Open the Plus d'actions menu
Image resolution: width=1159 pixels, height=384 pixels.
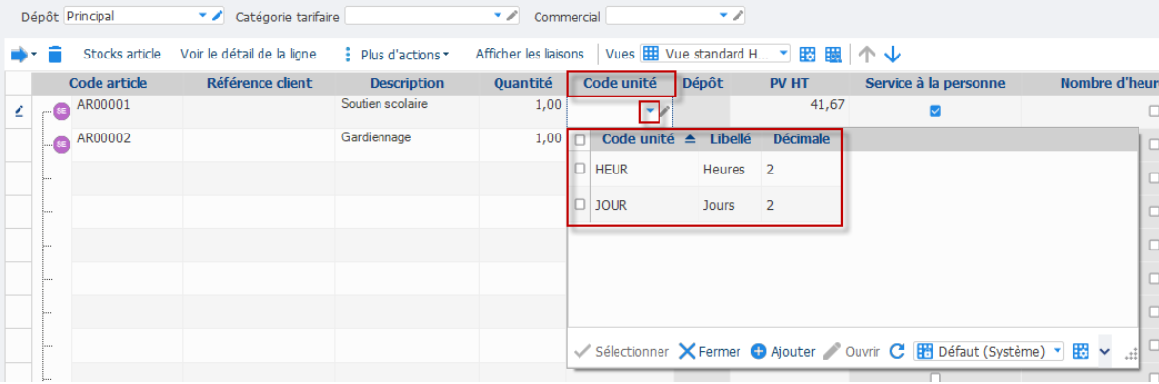coord(397,54)
